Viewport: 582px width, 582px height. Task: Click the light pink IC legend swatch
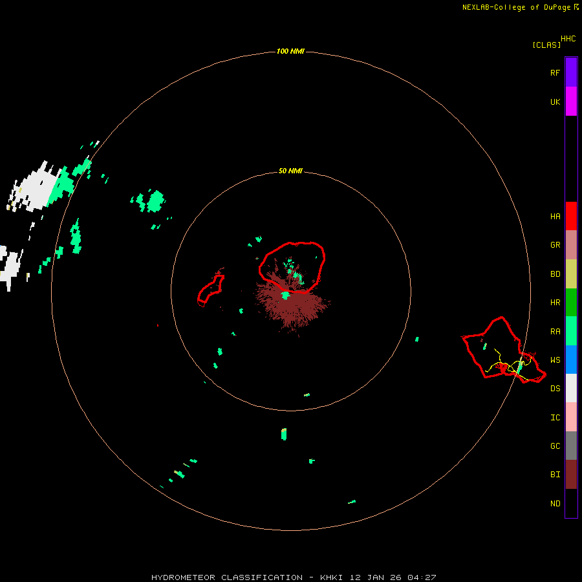tap(571, 417)
